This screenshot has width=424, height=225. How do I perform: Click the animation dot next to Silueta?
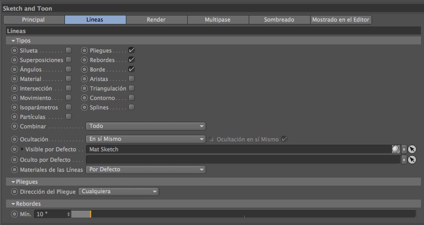14,50
